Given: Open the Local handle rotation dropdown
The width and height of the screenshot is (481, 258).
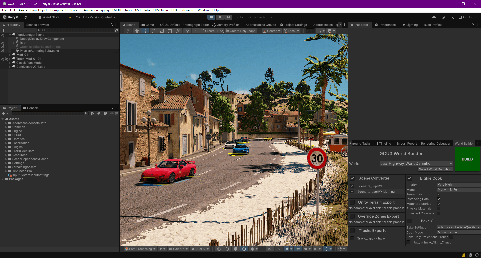Looking at the screenshot, I should [291, 31].
